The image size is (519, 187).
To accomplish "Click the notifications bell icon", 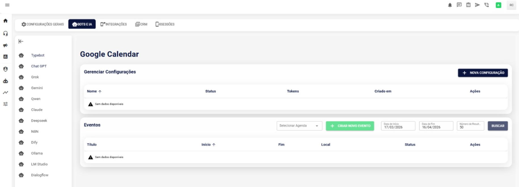I will [450, 5].
